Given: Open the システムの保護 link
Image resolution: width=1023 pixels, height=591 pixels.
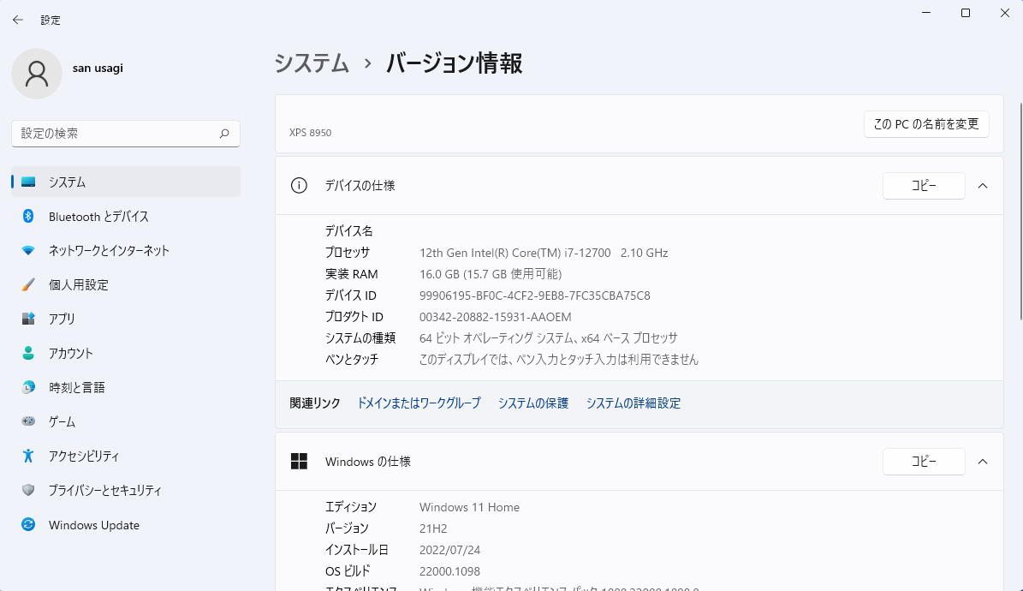Looking at the screenshot, I should [533, 403].
